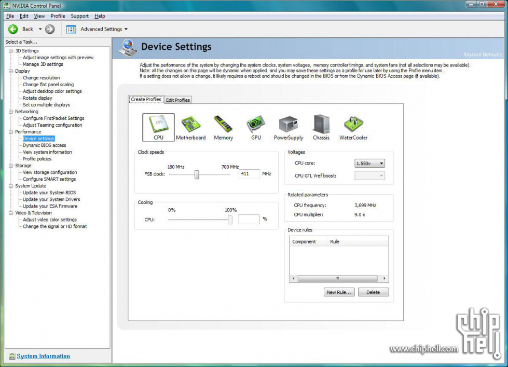Open the Support menu
The width and height of the screenshot is (508, 367).
[80, 16]
